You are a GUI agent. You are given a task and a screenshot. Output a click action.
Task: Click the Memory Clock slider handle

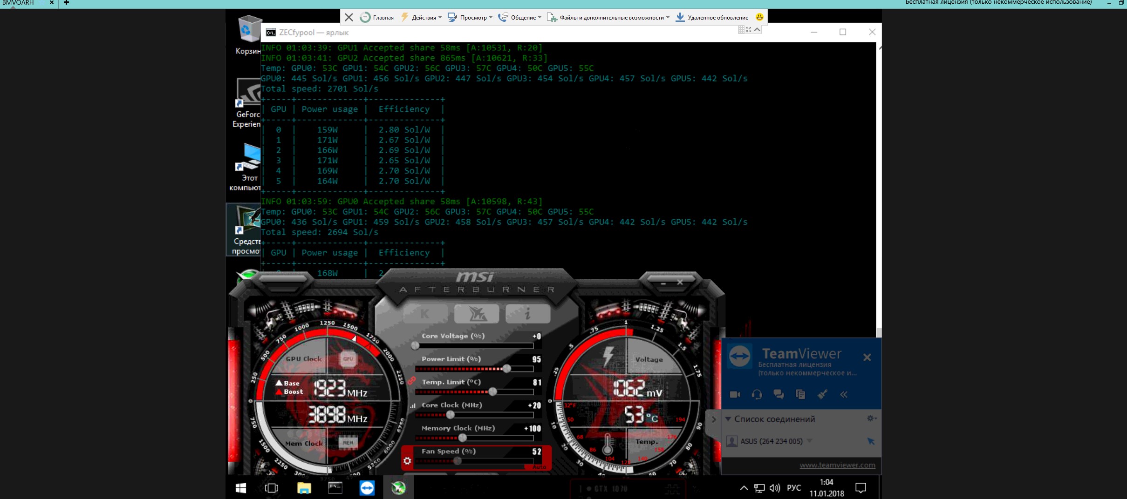click(462, 438)
